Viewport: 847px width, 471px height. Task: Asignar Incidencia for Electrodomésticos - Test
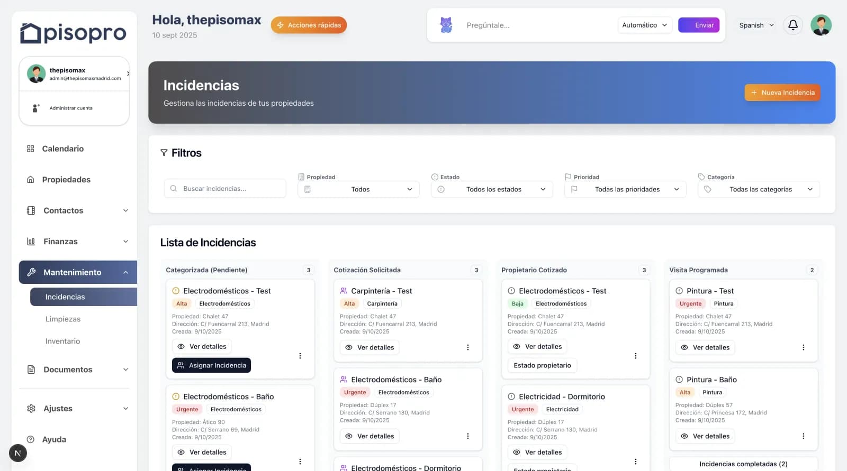point(211,365)
